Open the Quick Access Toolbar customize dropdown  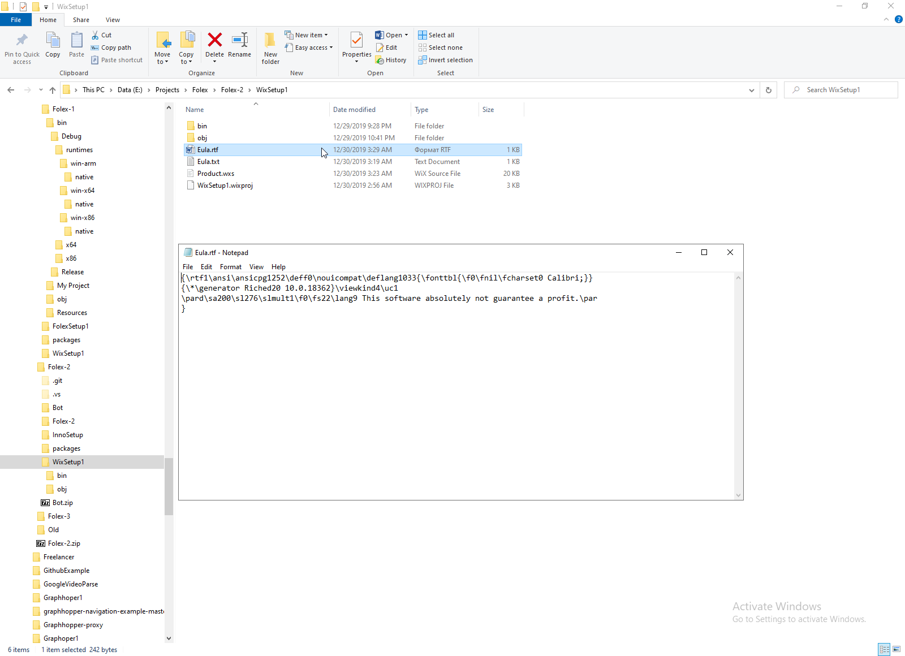[46, 7]
